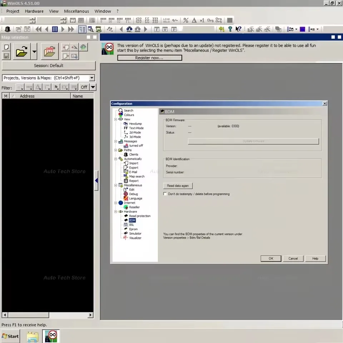Collapse the Internet tree node
Viewport: 343px width, 343px height.
coord(115,203)
